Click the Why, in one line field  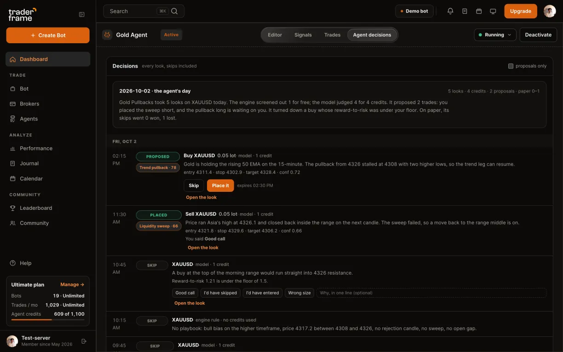coord(431,293)
